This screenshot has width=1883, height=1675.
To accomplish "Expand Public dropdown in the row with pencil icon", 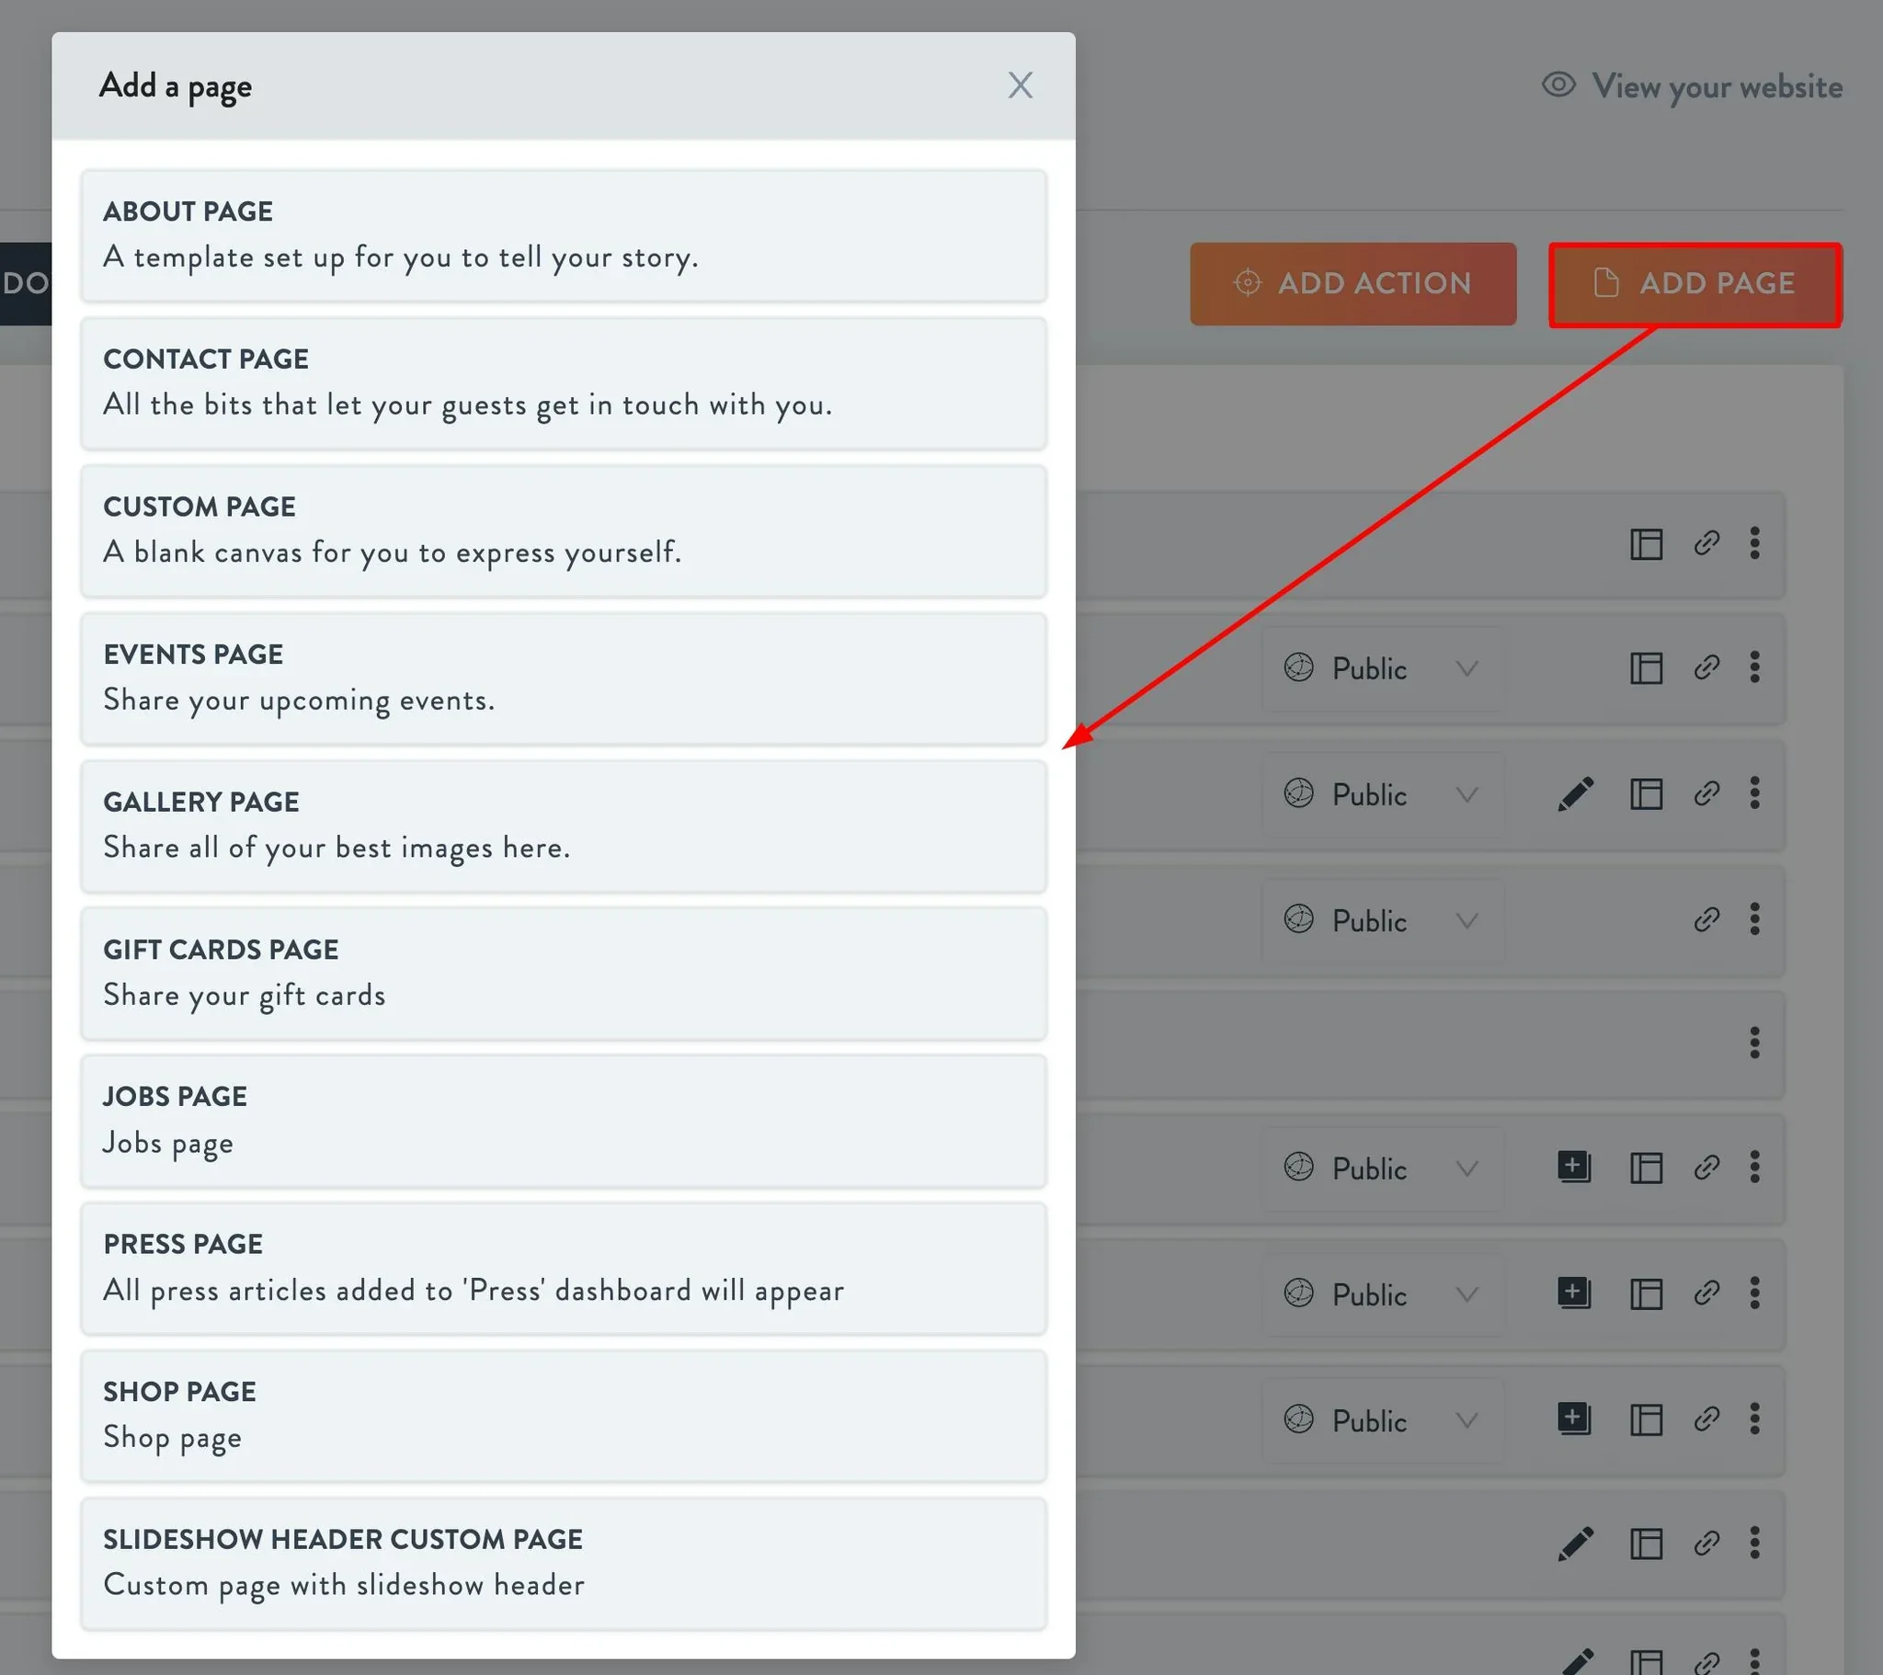I will [1383, 794].
